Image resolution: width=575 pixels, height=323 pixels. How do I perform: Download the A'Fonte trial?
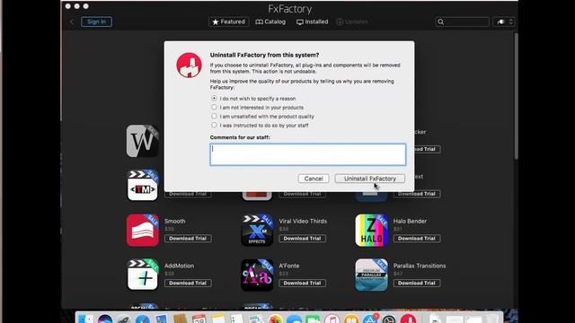pos(302,284)
